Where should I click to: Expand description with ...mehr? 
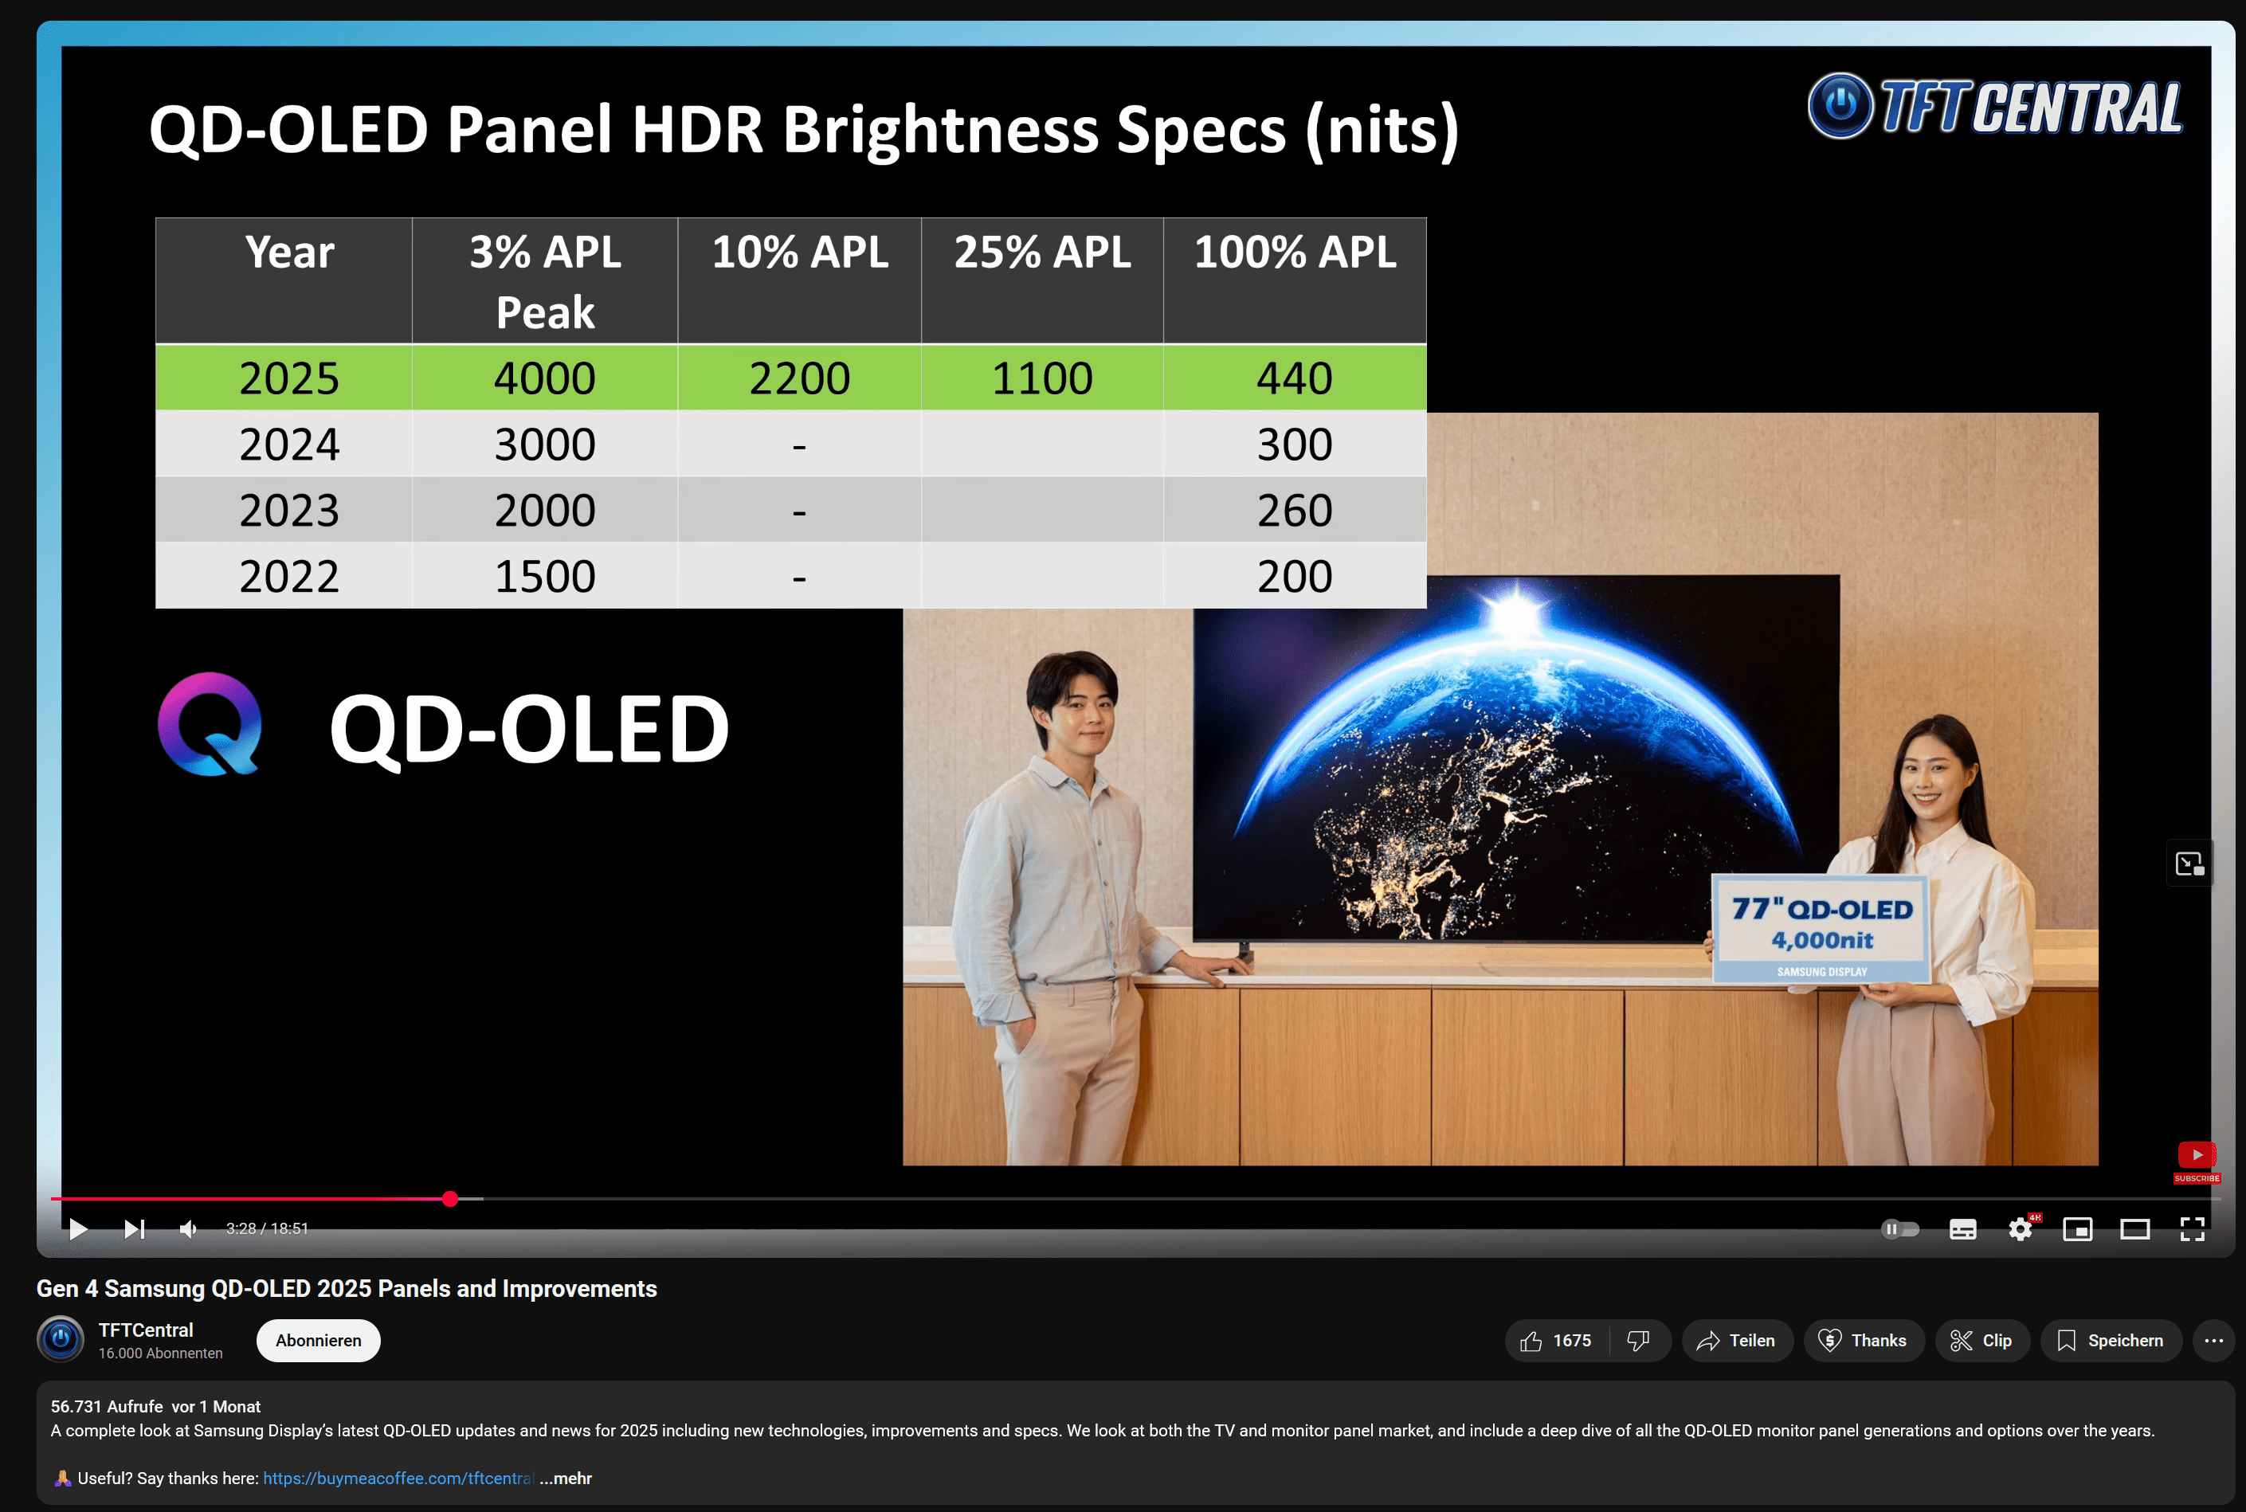(566, 1479)
